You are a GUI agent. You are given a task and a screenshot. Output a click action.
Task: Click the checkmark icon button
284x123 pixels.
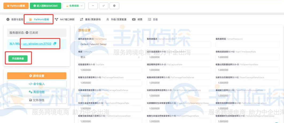104,6
